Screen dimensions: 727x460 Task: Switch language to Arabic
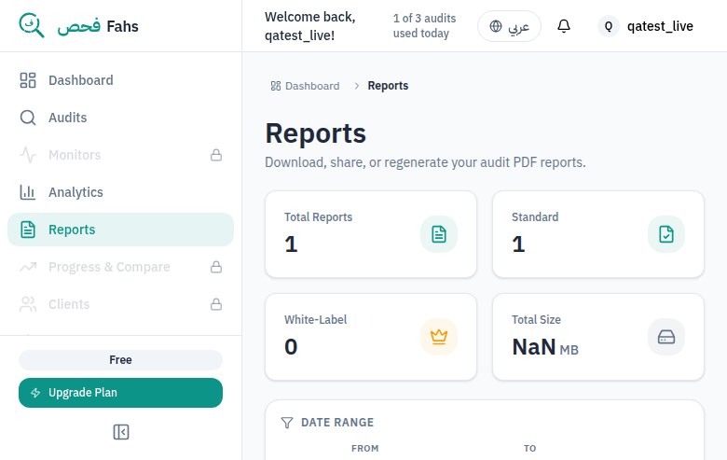pos(509,26)
